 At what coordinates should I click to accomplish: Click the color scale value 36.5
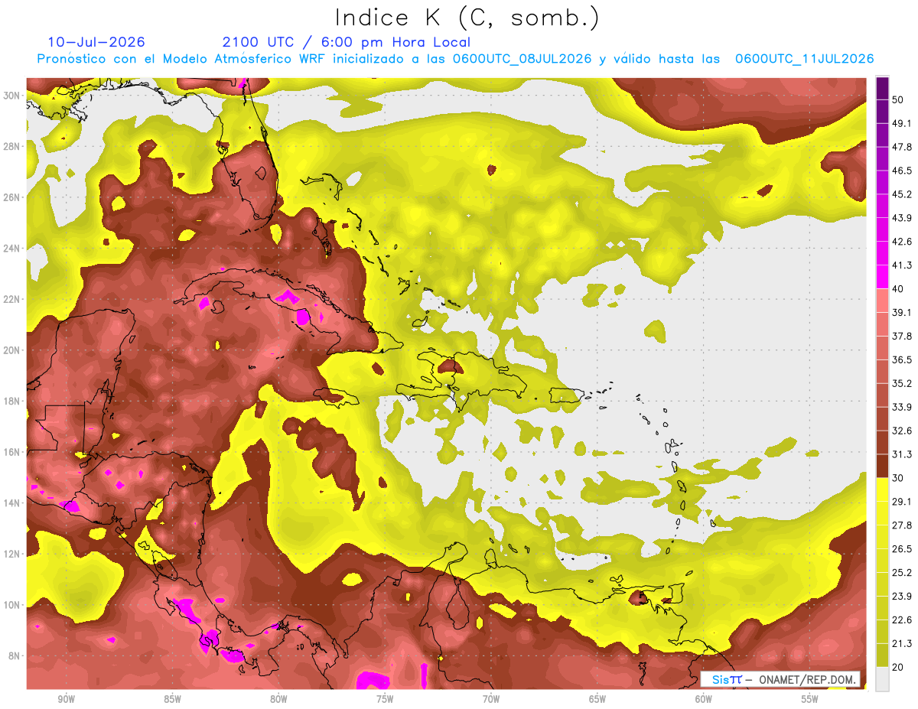coord(903,359)
